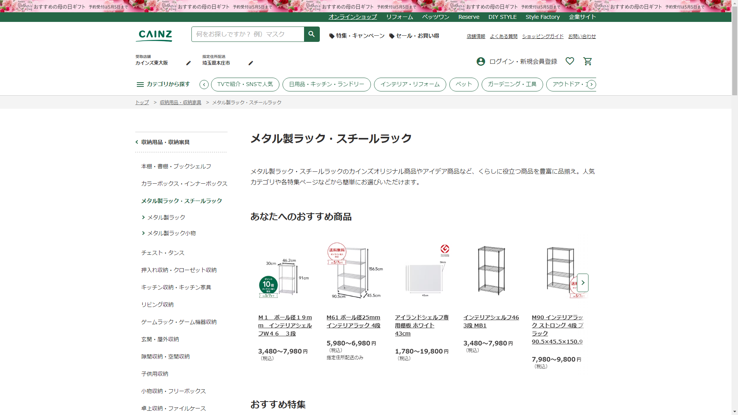
Task: Click the CAINZ logo
Action: [x=155, y=35]
